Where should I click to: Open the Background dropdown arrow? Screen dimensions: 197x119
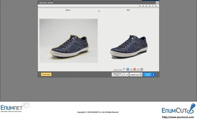(127, 74)
